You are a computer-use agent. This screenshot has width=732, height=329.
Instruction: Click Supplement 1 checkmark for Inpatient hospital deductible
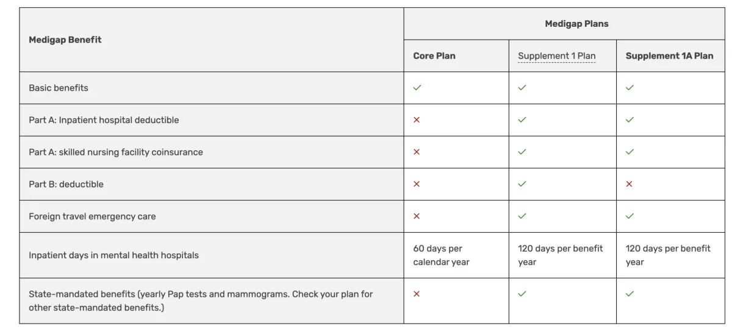(x=522, y=120)
